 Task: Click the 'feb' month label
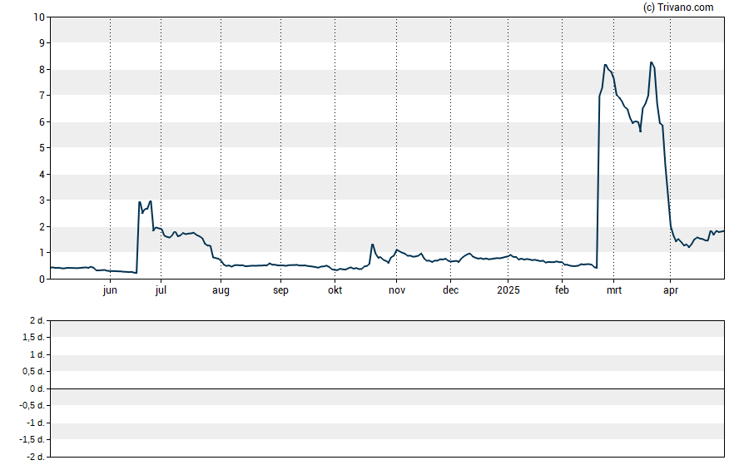[x=562, y=290]
